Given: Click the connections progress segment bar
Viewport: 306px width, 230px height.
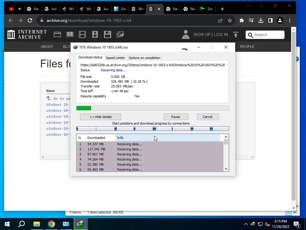Looking at the screenshot, I should 153,128.
